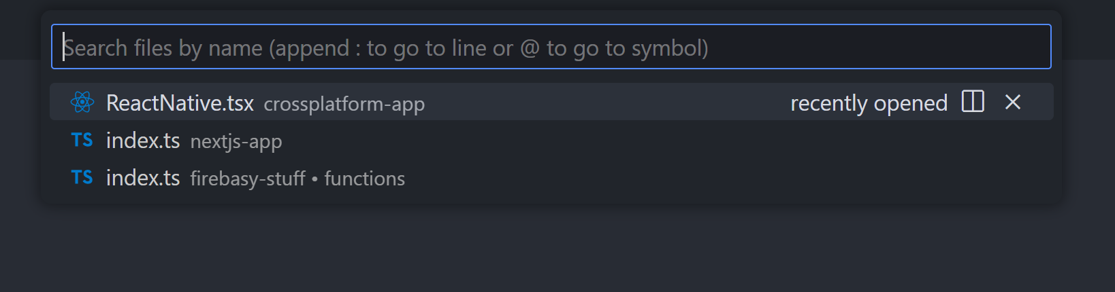Viewport: 1115px width, 292px height.
Task: Open the ReactNative.tsx file result
Action: 180,103
